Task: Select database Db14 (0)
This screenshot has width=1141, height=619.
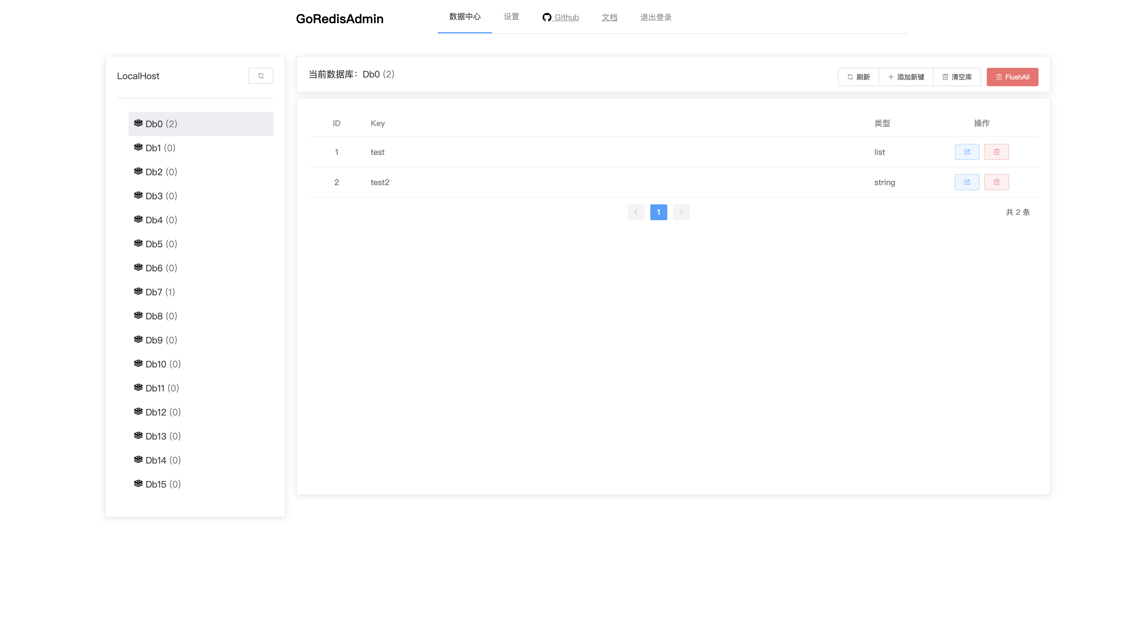Action: tap(201, 460)
